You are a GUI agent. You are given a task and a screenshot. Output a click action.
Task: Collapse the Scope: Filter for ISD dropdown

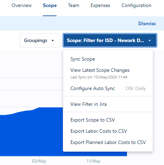pos(110,40)
